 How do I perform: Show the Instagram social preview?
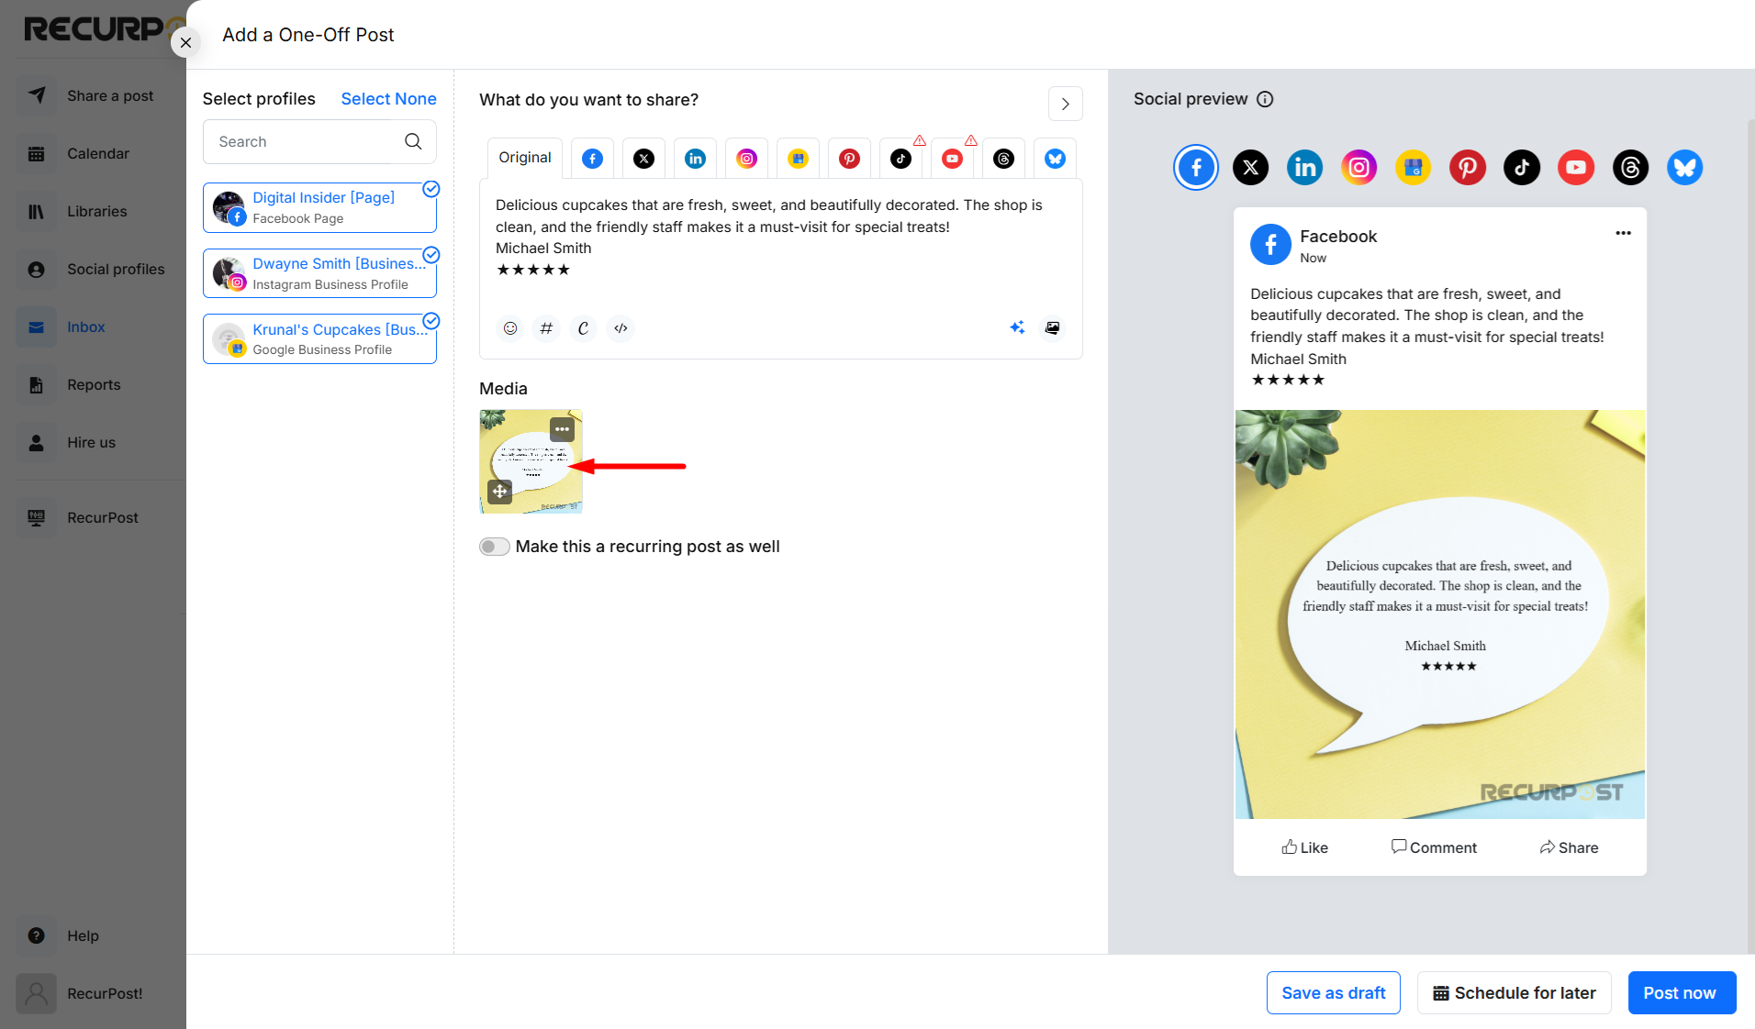(x=1358, y=168)
